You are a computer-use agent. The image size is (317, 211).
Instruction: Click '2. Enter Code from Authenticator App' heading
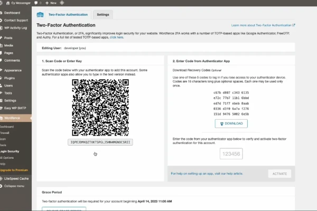pos(201,61)
